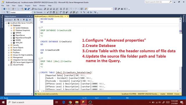
Task: Open the Registered Servers side tab
Action: pyautogui.click(x=2, y=21)
